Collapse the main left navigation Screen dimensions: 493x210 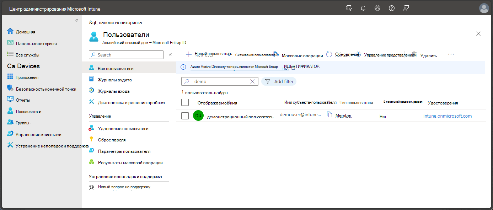point(77,20)
